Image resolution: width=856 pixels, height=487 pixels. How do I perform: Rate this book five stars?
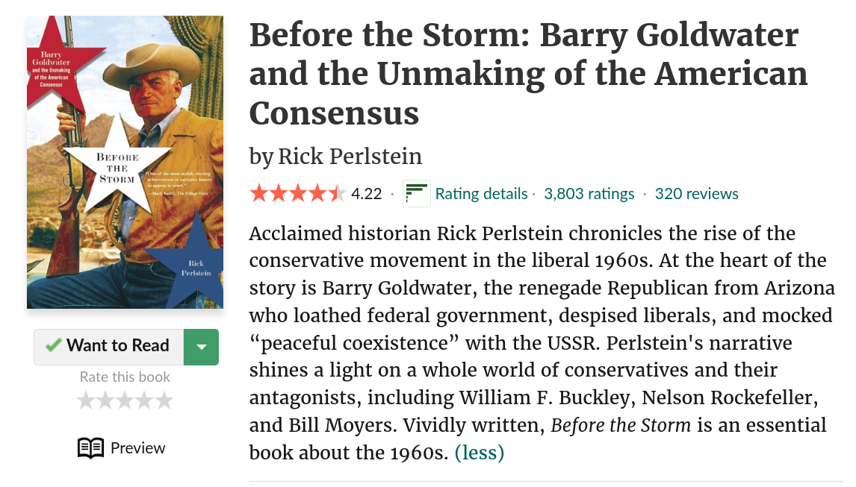[164, 400]
